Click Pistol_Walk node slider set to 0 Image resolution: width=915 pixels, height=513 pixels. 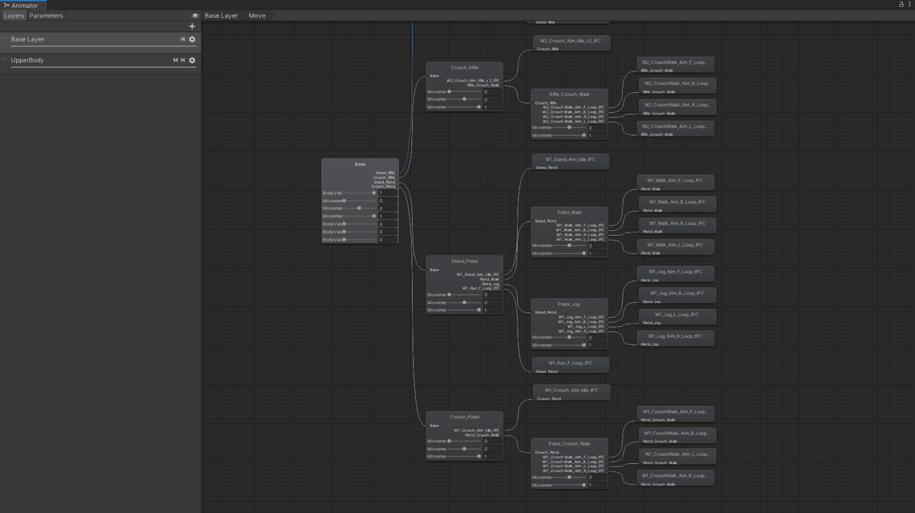point(569,245)
